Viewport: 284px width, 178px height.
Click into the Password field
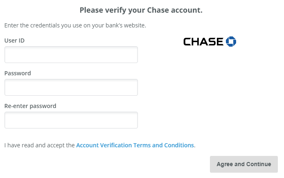(71, 88)
